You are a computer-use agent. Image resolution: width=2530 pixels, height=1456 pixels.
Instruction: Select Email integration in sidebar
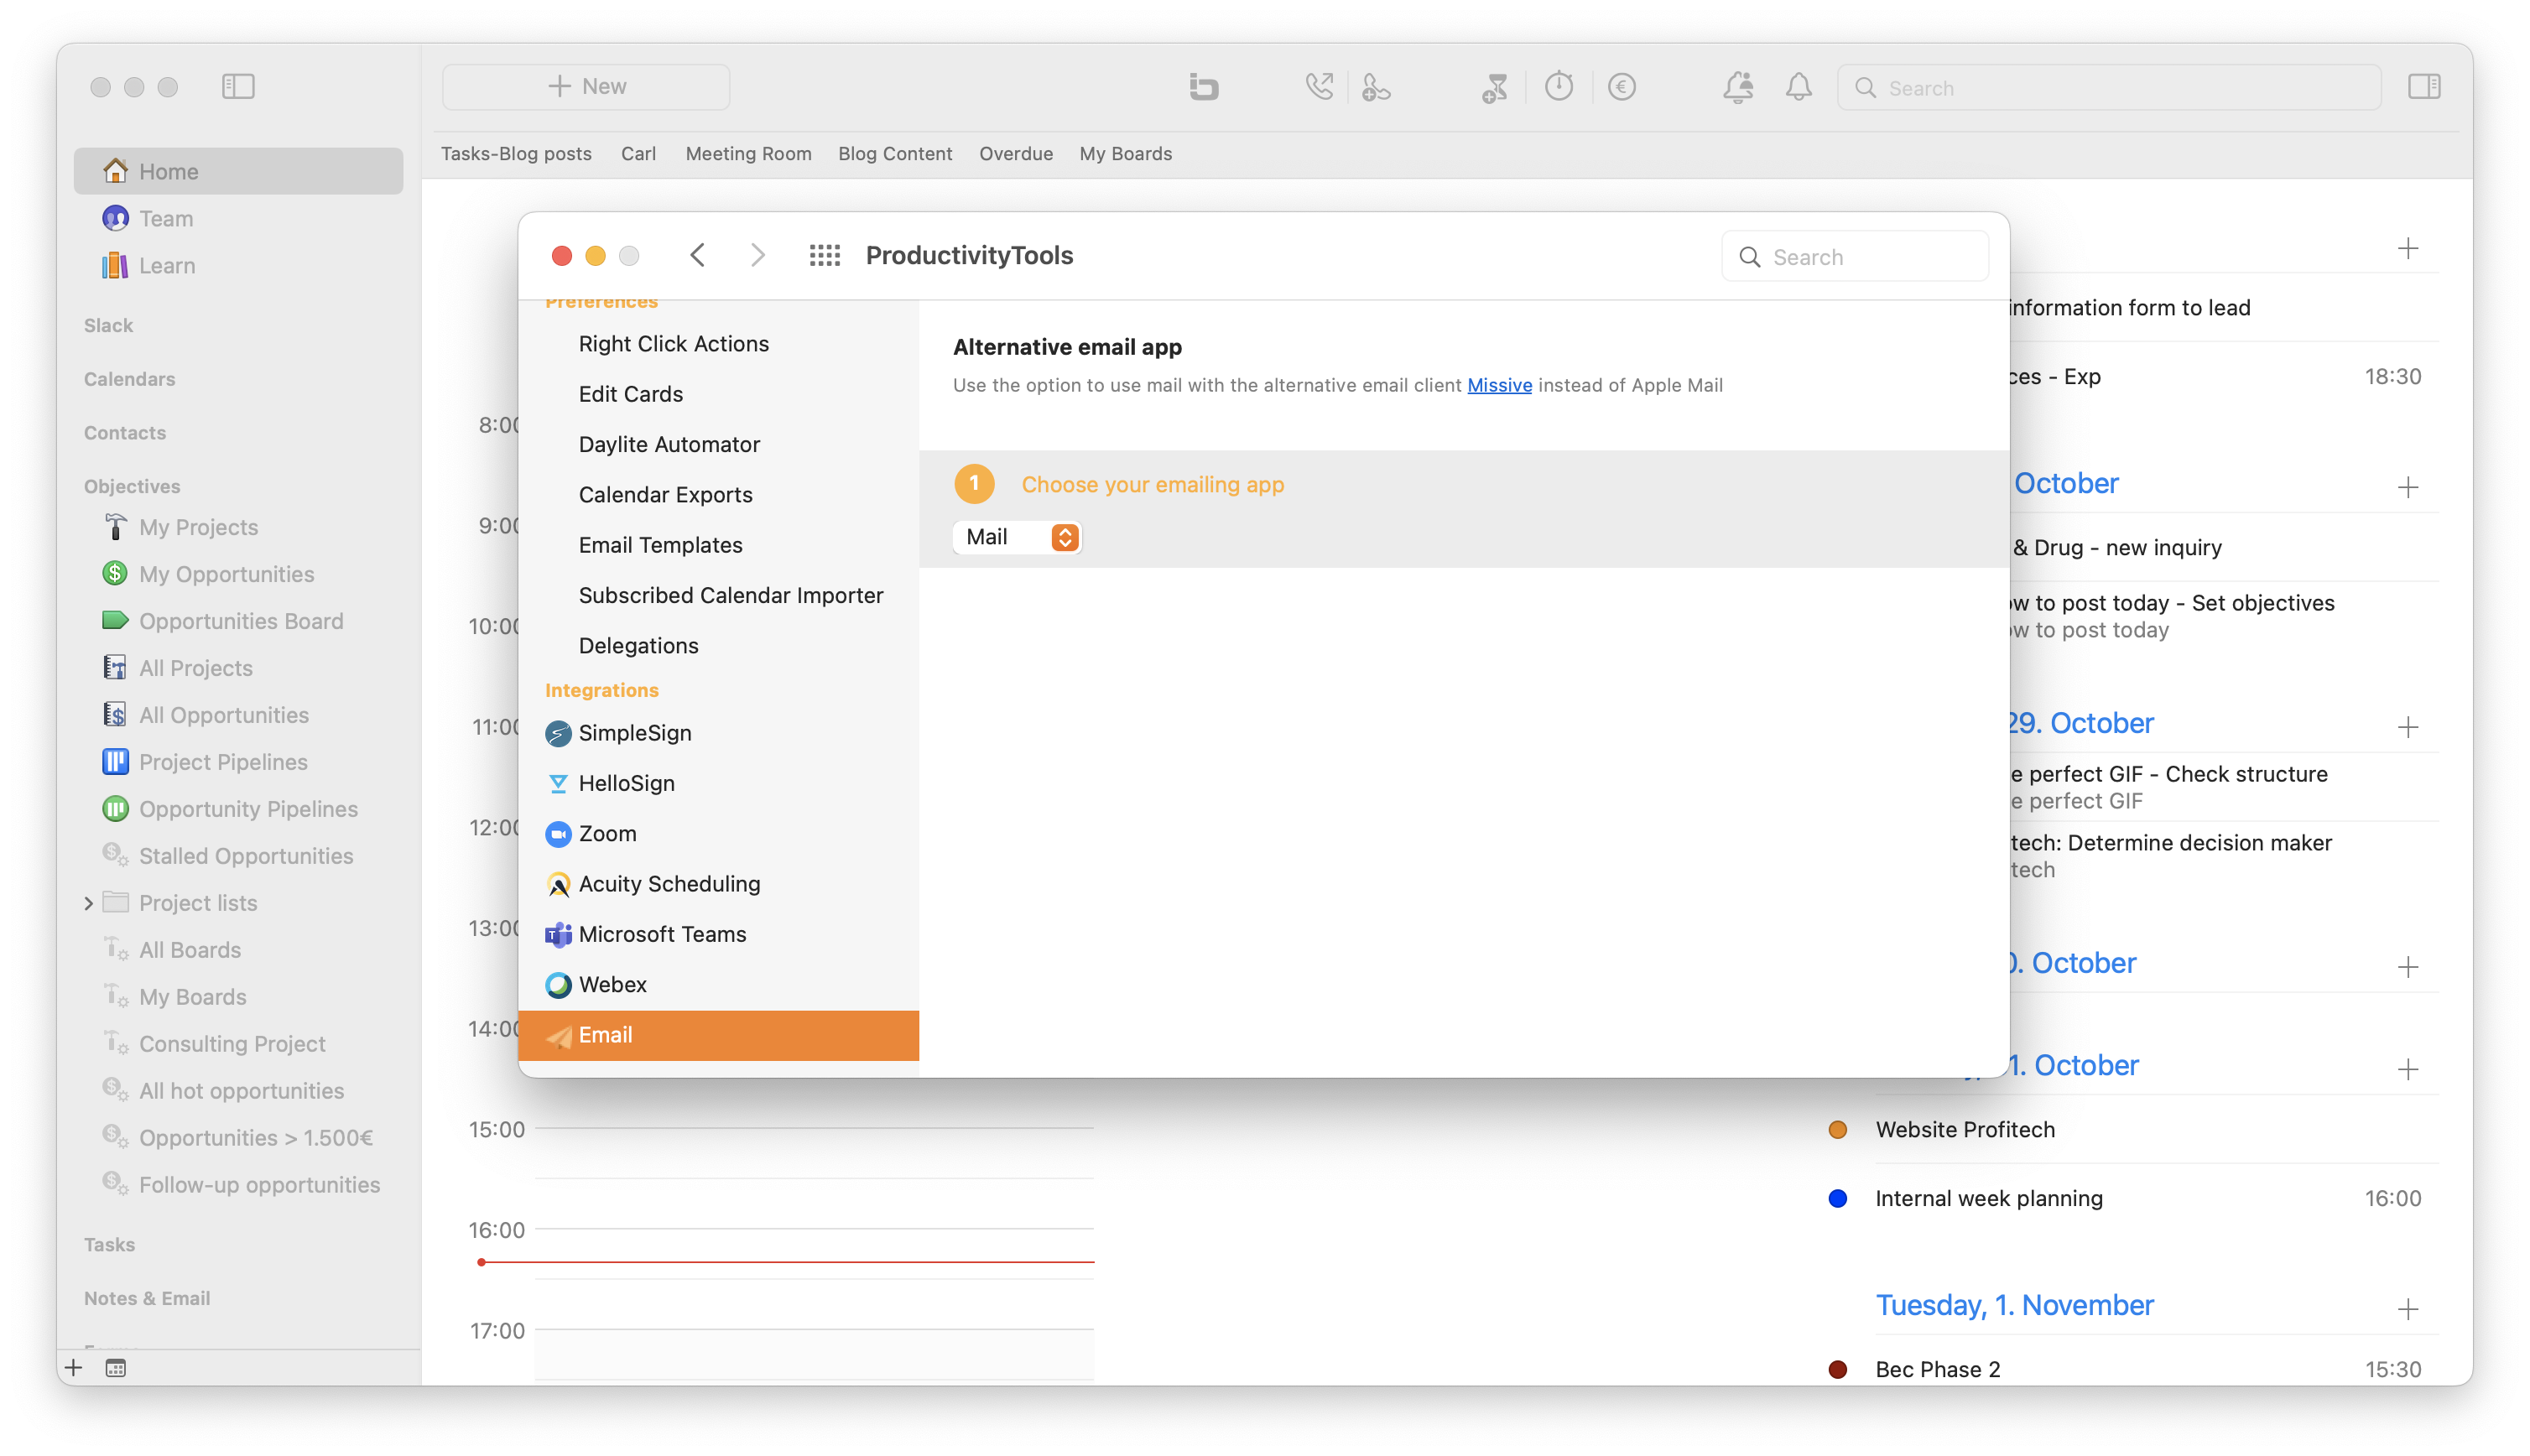coord(718,1035)
